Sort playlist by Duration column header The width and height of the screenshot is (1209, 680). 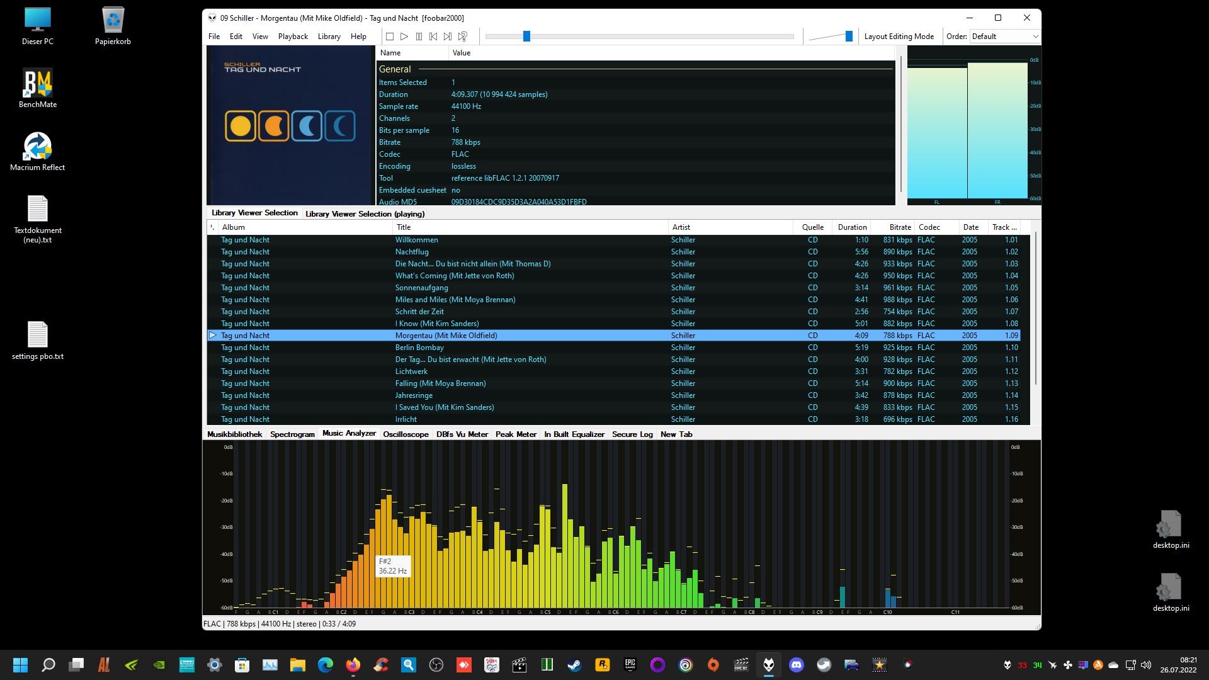pyautogui.click(x=852, y=227)
